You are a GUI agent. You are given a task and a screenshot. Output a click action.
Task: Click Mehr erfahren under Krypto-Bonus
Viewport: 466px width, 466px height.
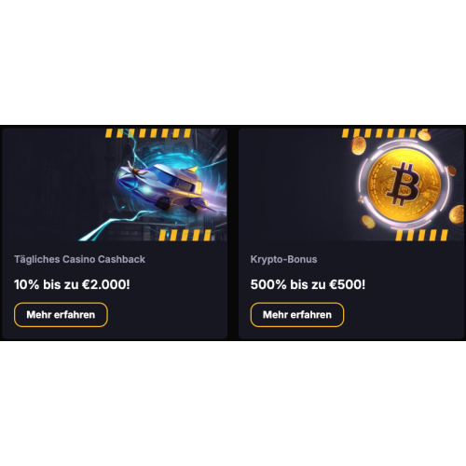(297, 315)
